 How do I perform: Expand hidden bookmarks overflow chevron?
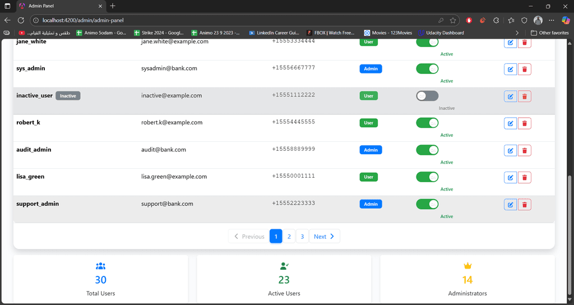(517, 33)
